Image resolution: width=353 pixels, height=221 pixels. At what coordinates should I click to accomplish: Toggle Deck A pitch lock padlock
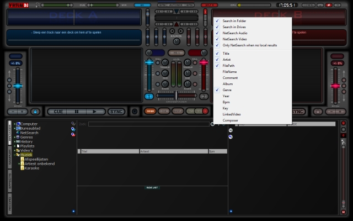[x=35, y=112]
